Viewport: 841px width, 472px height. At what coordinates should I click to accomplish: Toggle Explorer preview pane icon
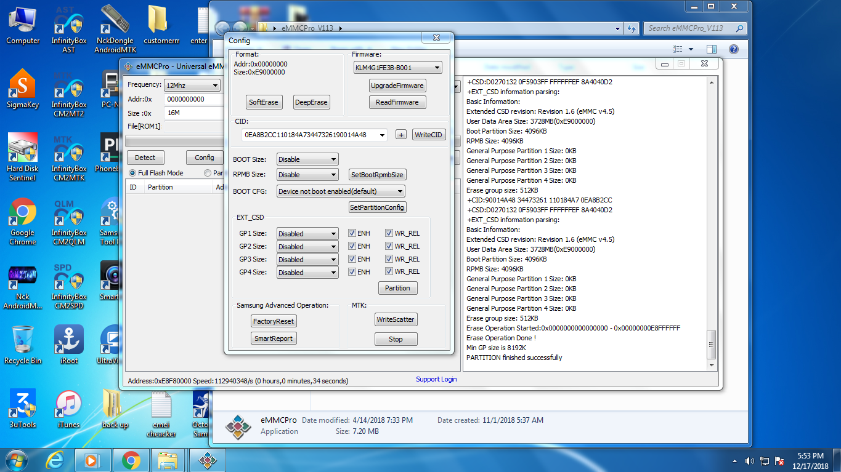point(712,49)
